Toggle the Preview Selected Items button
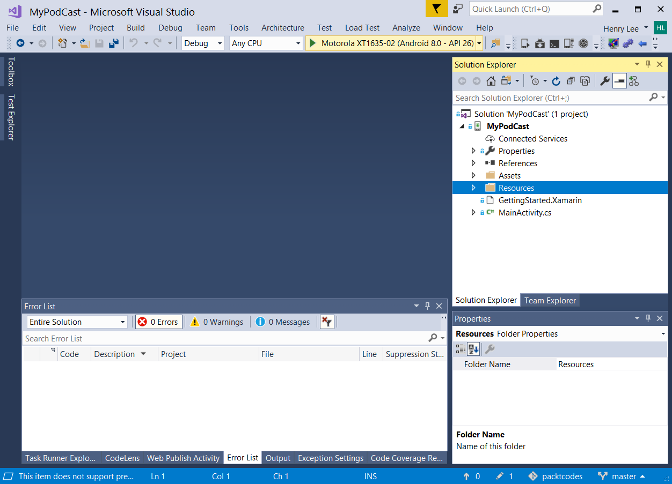The image size is (672, 484). 619,81
